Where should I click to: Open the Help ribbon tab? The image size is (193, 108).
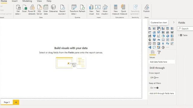coord(49,1)
